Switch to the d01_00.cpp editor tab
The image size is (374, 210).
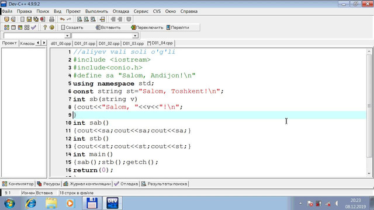coord(61,44)
